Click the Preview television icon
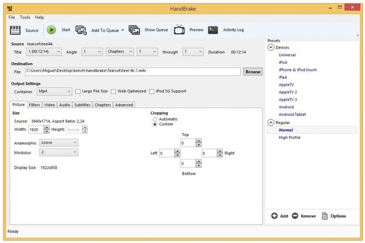The height and width of the screenshot is (243, 365). [x=179, y=30]
